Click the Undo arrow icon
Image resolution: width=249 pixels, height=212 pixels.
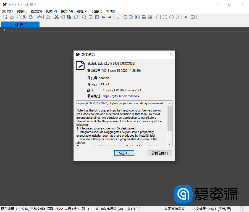point(103,17)
